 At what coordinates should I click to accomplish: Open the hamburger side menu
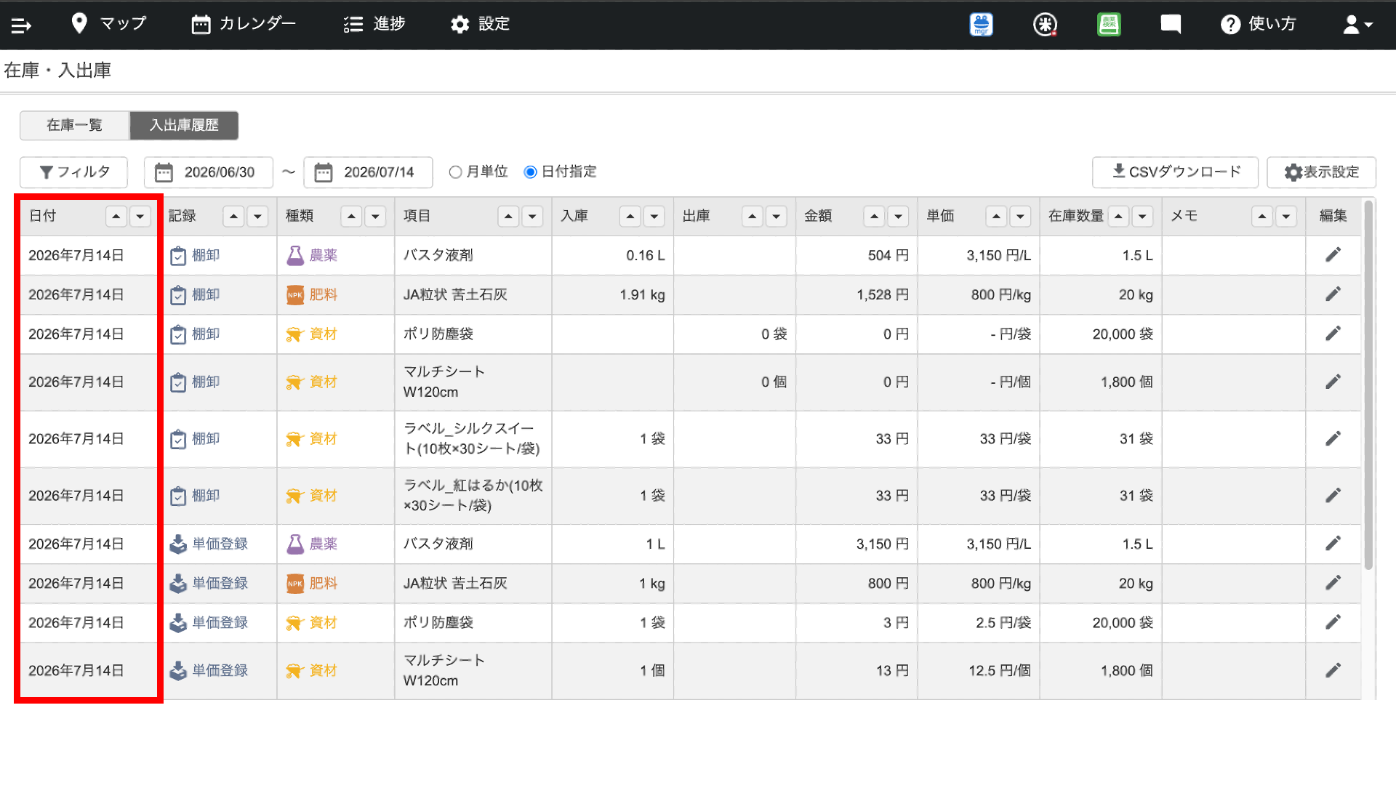coord(21,25)
